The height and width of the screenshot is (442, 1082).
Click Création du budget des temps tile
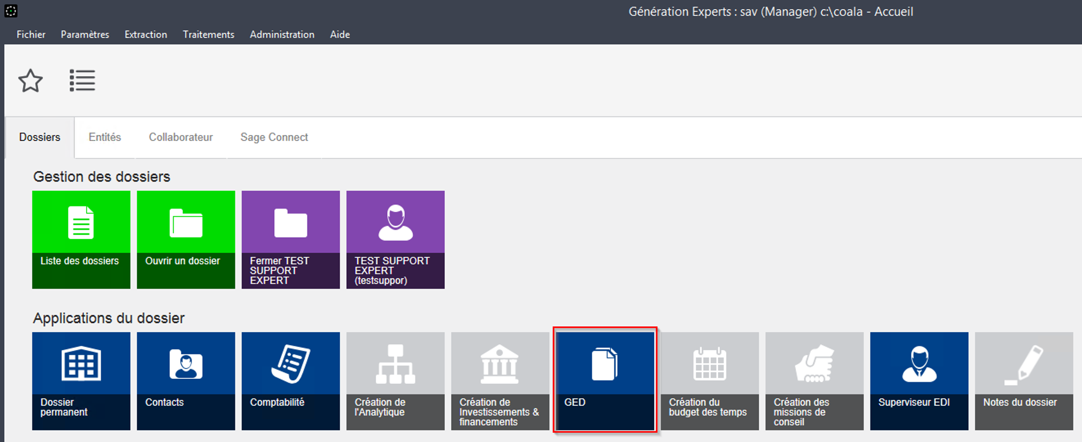[x=710, y=381]
